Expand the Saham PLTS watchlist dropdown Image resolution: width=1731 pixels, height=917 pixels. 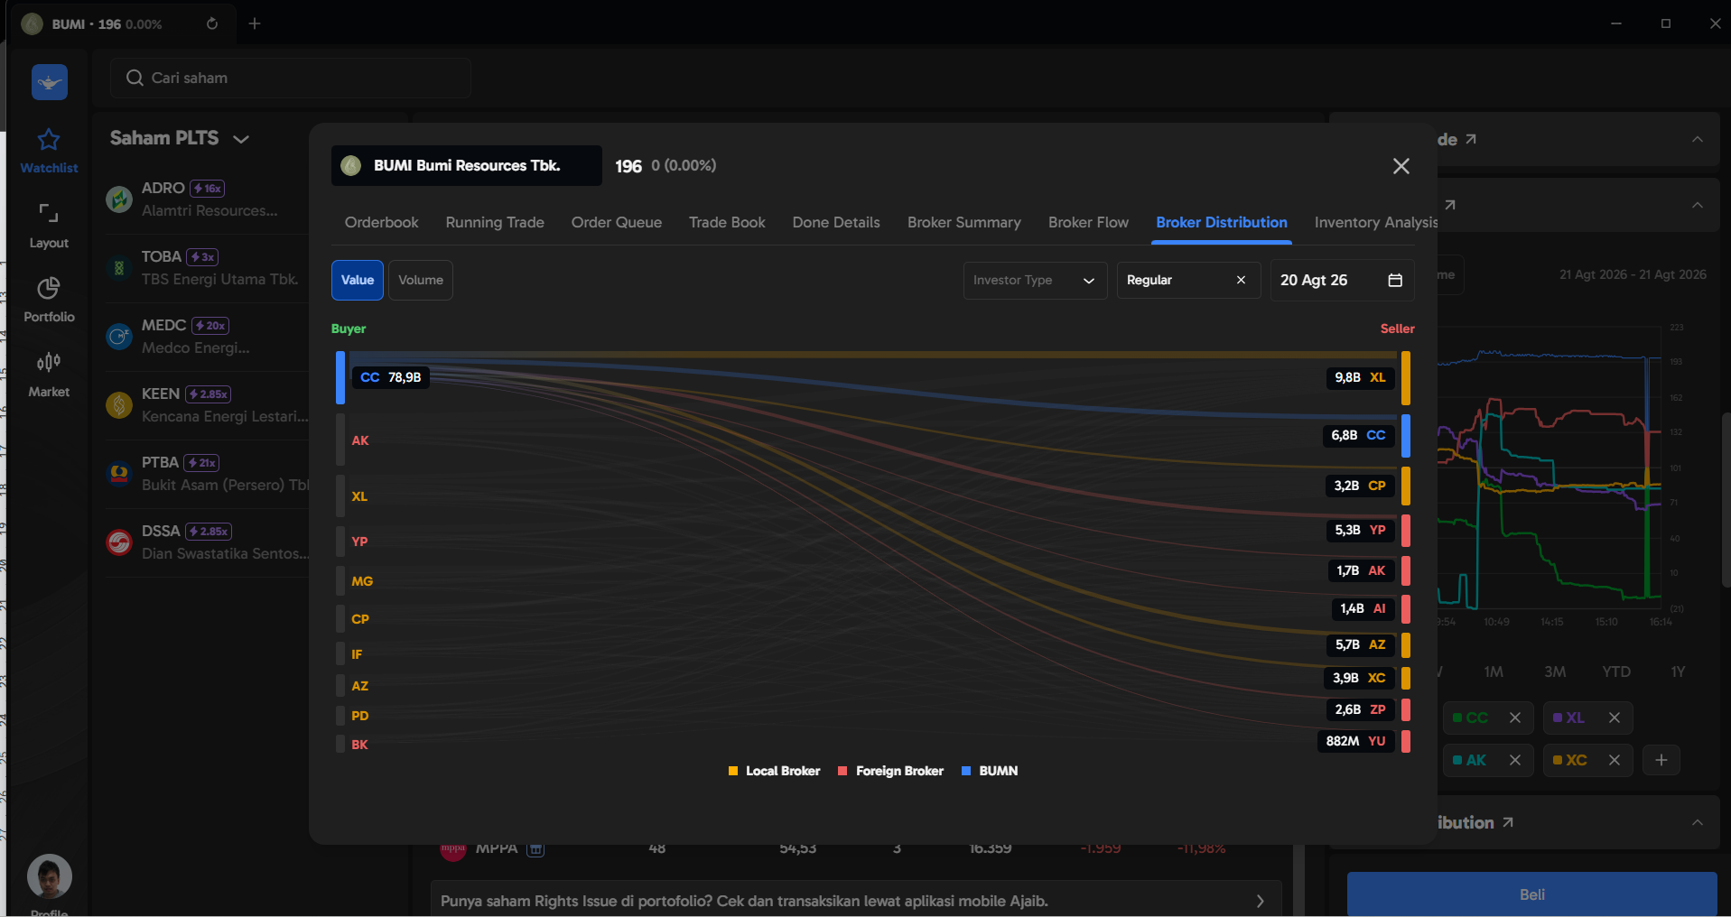tap(240, 139)
